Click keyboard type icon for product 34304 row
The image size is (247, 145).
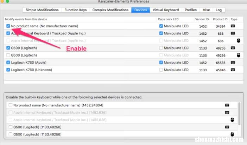[x=233, y=26]
